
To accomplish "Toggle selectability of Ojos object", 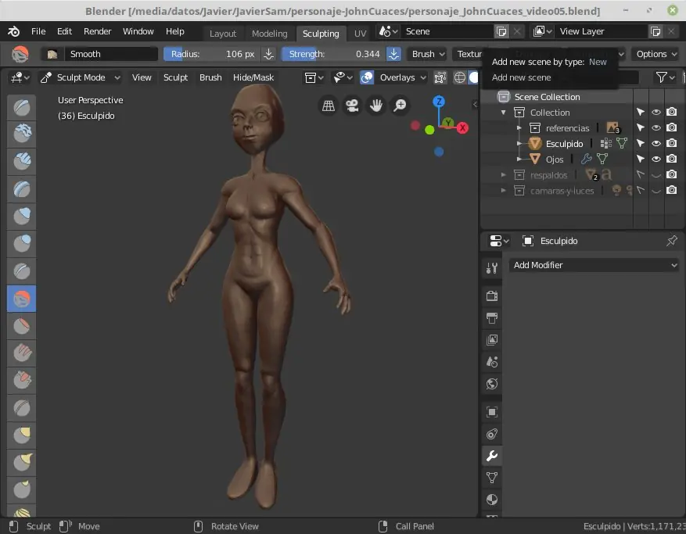I will pos(640,159).
